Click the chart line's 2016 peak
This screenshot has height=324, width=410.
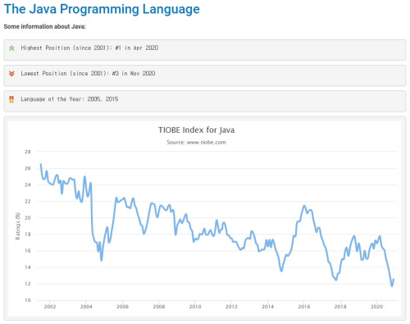coord(304,206)
